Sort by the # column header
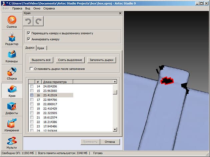 38,82
